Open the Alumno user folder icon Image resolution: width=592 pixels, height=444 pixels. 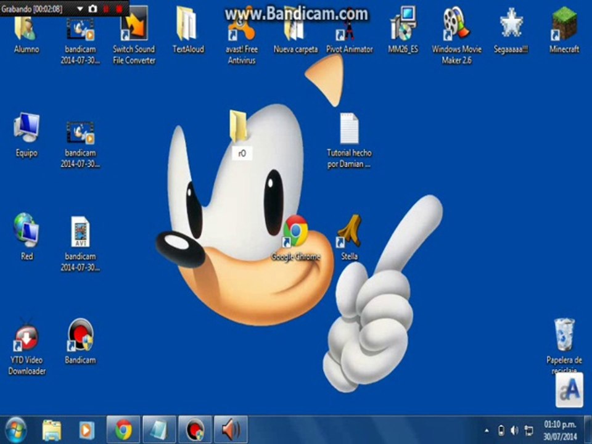point(26,34)
